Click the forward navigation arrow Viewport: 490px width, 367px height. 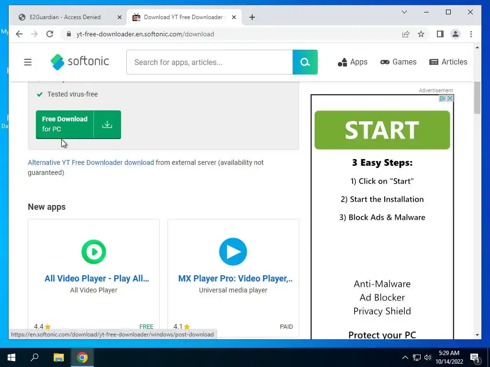pyautogui.click(x=34, y=34)
